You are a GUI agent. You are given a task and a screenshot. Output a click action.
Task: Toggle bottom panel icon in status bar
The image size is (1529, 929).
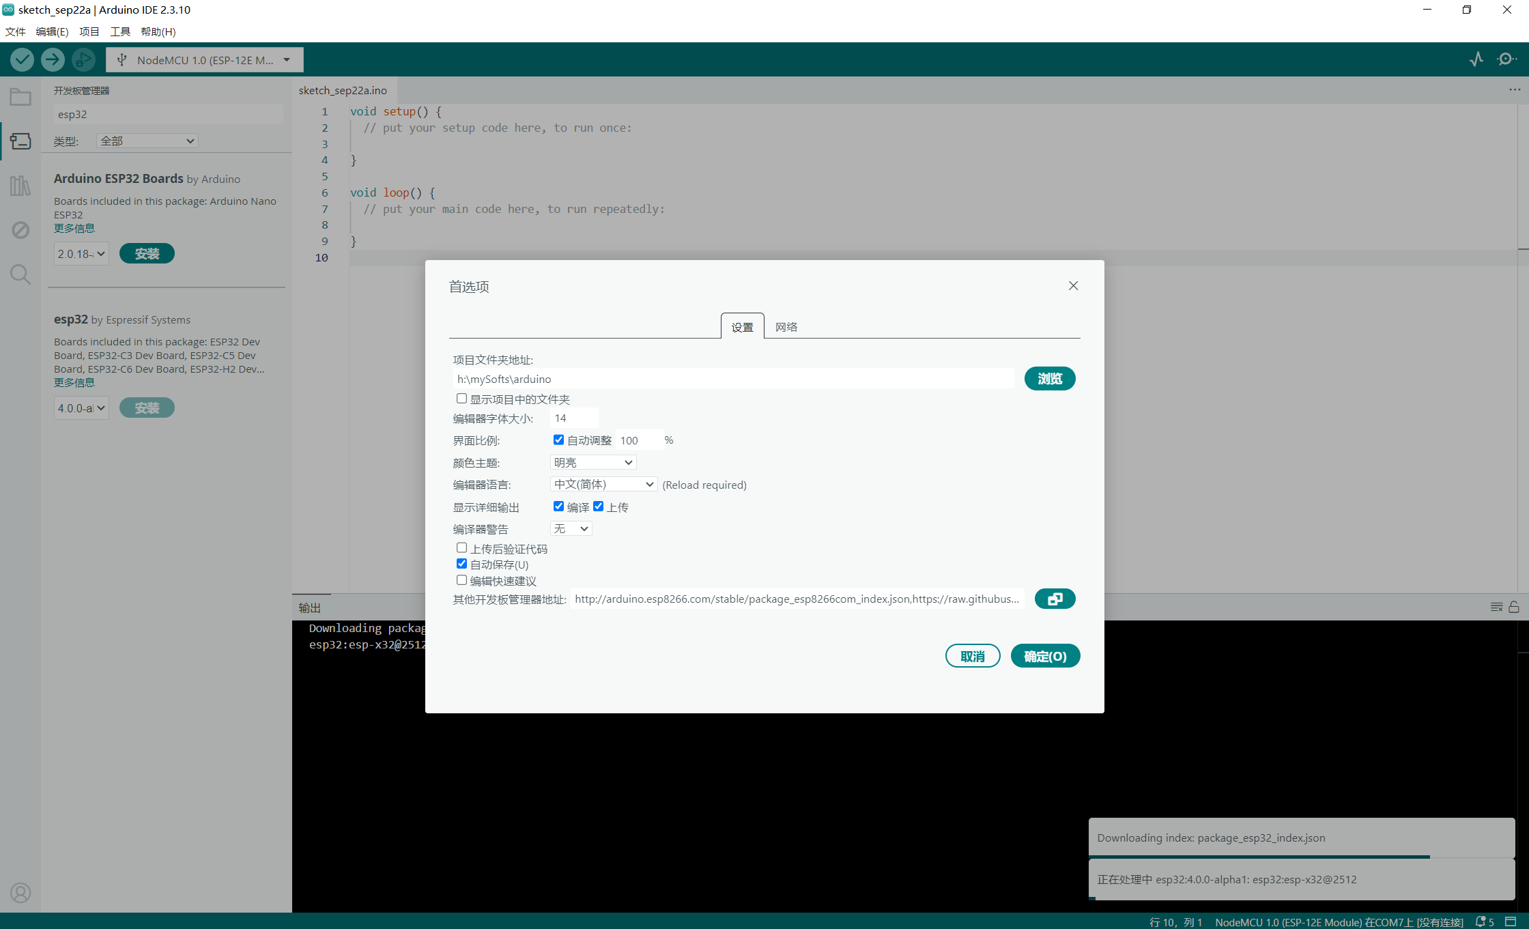[x=1511, y=922]
